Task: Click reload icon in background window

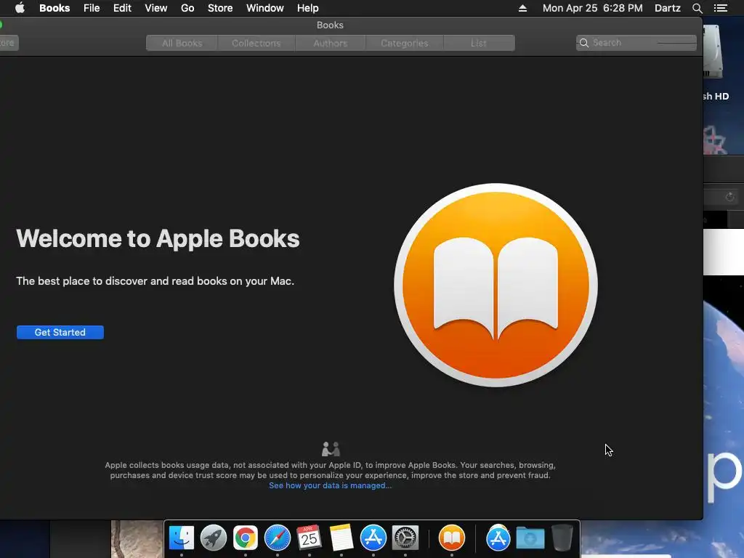Action: (x=729, y=197)
